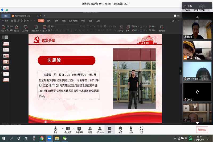This screenshot has width=213, height=142.
Task: Expand audio options arrow beside mute
Action: click(x=63, y=128)
